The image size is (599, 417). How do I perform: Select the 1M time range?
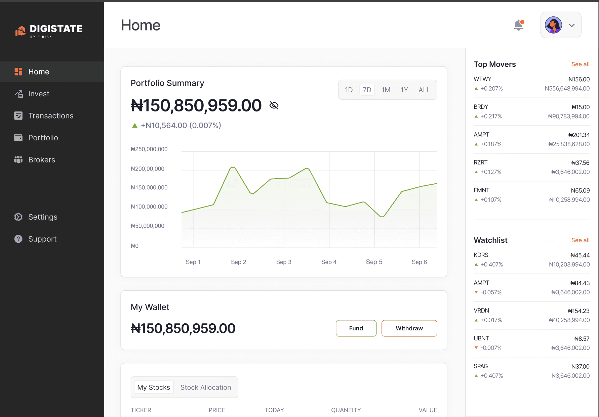tap(386, 90)
